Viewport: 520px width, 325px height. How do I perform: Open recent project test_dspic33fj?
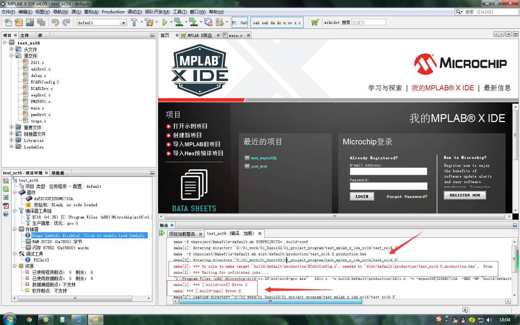coord(264,158)
